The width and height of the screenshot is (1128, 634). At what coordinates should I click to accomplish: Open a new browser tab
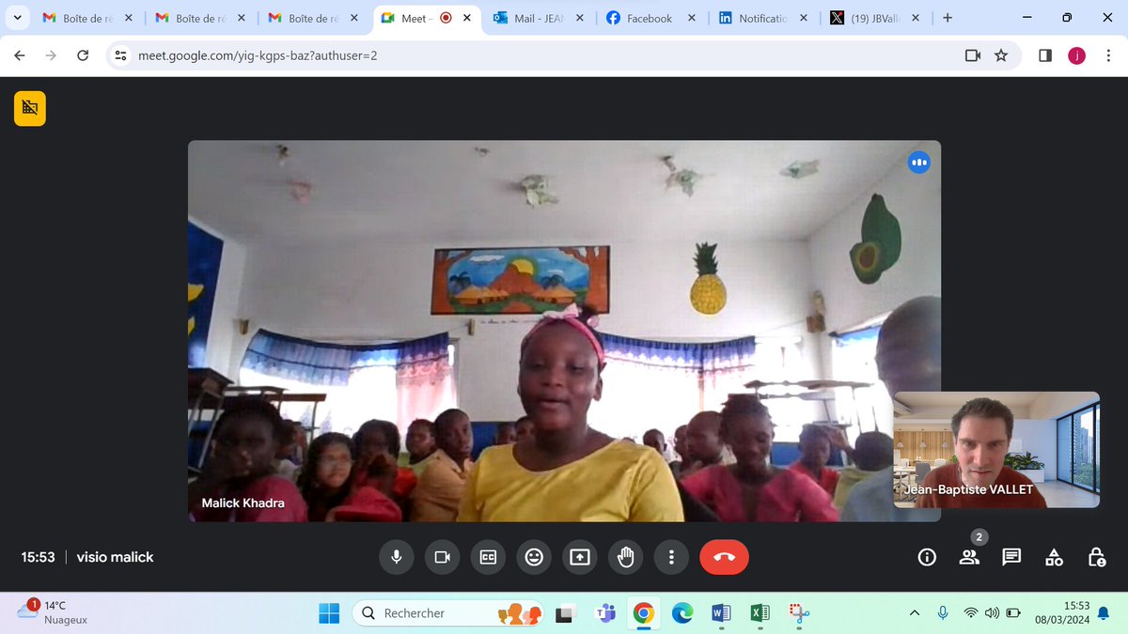[x=947, y=18]
